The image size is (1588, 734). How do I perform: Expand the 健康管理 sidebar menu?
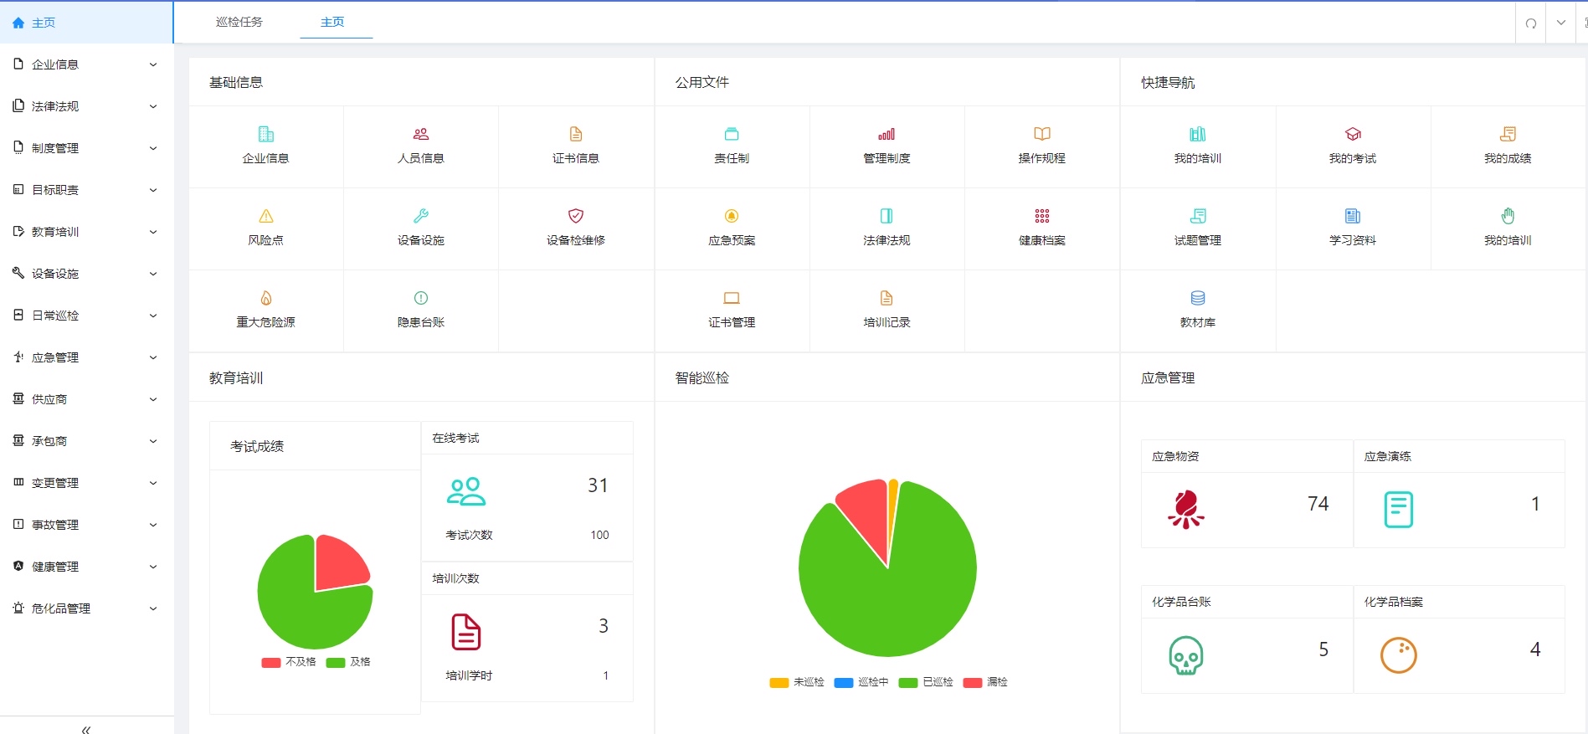tap(87, 567)
